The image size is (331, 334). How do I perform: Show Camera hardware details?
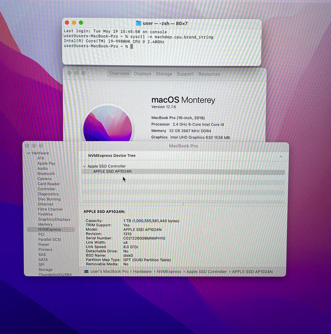[x=44, y=179]
